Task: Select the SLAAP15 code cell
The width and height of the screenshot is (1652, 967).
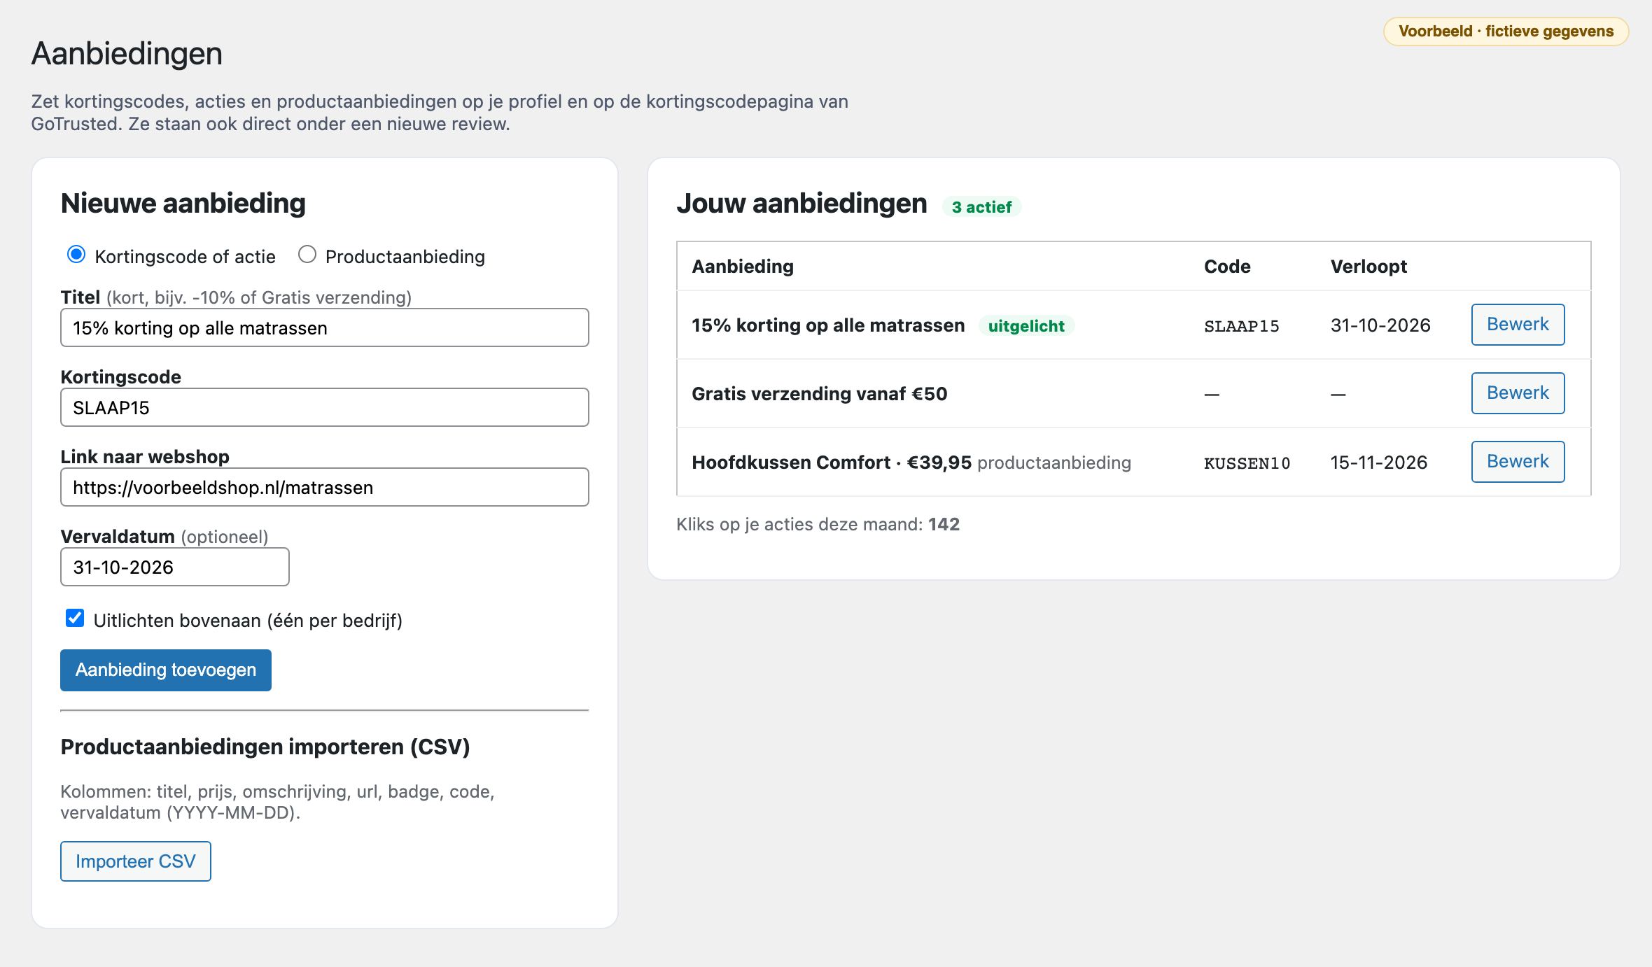Action: point(1242,326)
